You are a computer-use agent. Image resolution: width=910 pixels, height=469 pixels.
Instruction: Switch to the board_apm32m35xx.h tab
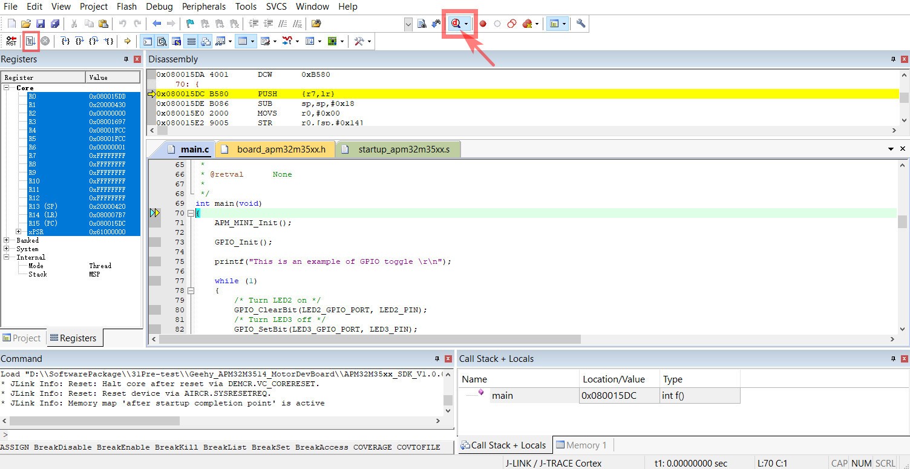[x=280, y=149]
